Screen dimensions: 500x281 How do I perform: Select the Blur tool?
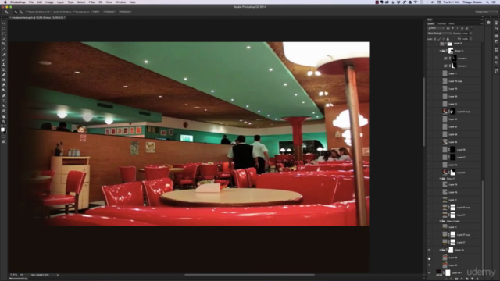(4, 85)
